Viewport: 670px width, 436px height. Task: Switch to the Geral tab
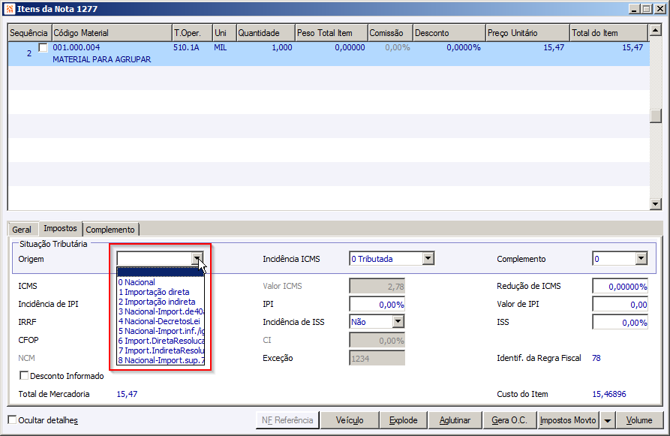point(22,230)
